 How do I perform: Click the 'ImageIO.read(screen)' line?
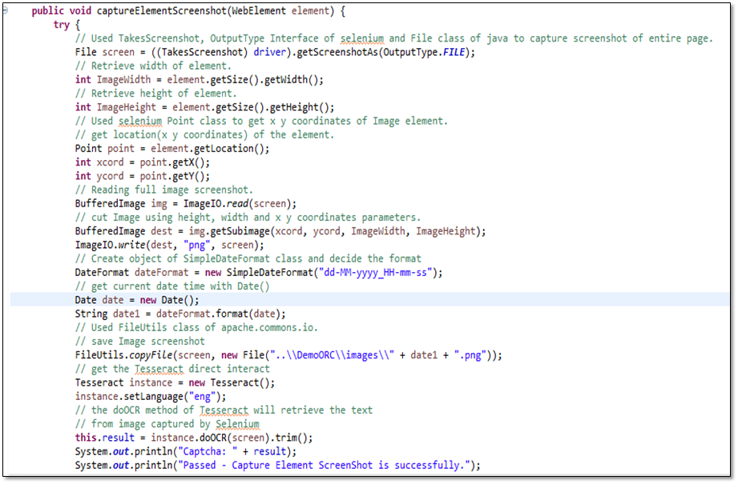(186, 203)
